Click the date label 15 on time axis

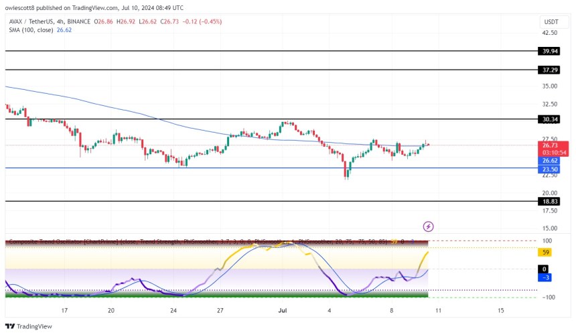[501, 310]
